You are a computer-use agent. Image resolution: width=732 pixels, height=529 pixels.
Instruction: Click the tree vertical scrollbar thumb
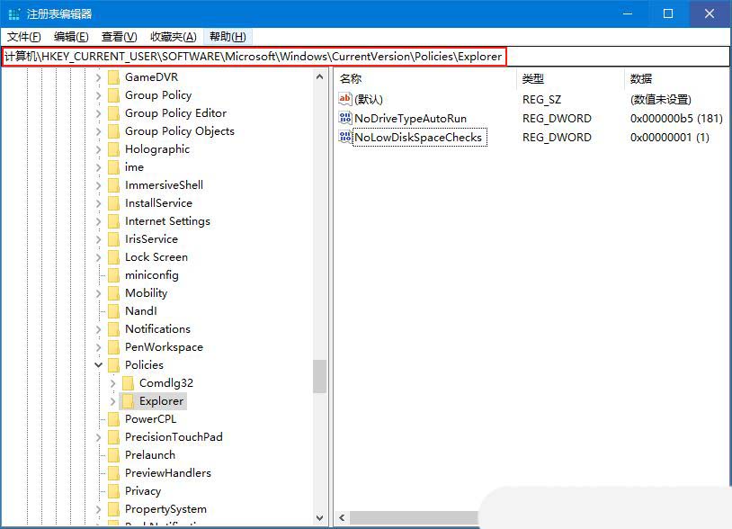(320, 376)
